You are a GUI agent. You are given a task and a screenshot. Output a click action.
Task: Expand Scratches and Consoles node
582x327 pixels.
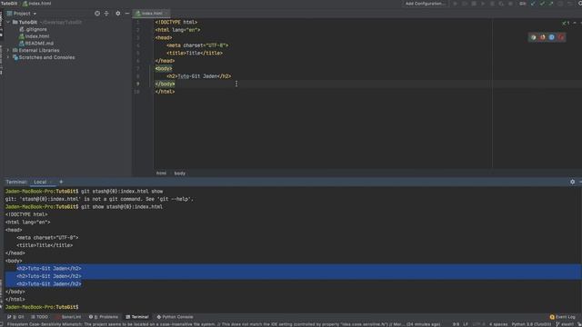(x=8, y=57)
